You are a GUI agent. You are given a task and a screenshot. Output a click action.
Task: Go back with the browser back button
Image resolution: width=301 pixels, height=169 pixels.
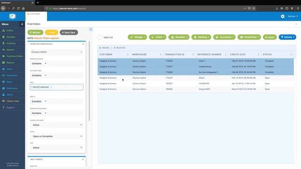(3, 8)
